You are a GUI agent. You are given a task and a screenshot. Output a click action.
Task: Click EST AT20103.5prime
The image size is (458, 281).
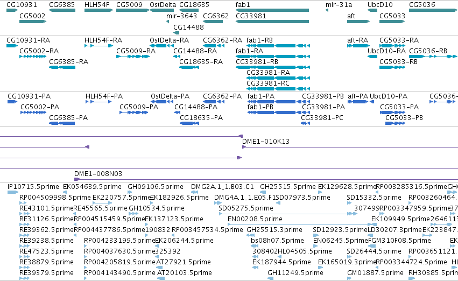(184, 273)
